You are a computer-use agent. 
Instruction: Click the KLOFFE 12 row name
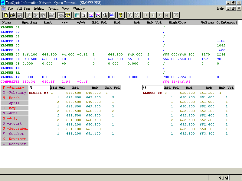tap(10, 77)
